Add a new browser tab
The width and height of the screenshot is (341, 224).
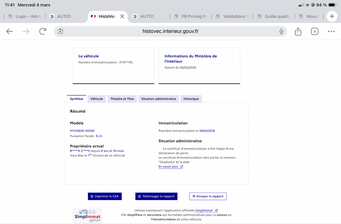coord(332,16)
